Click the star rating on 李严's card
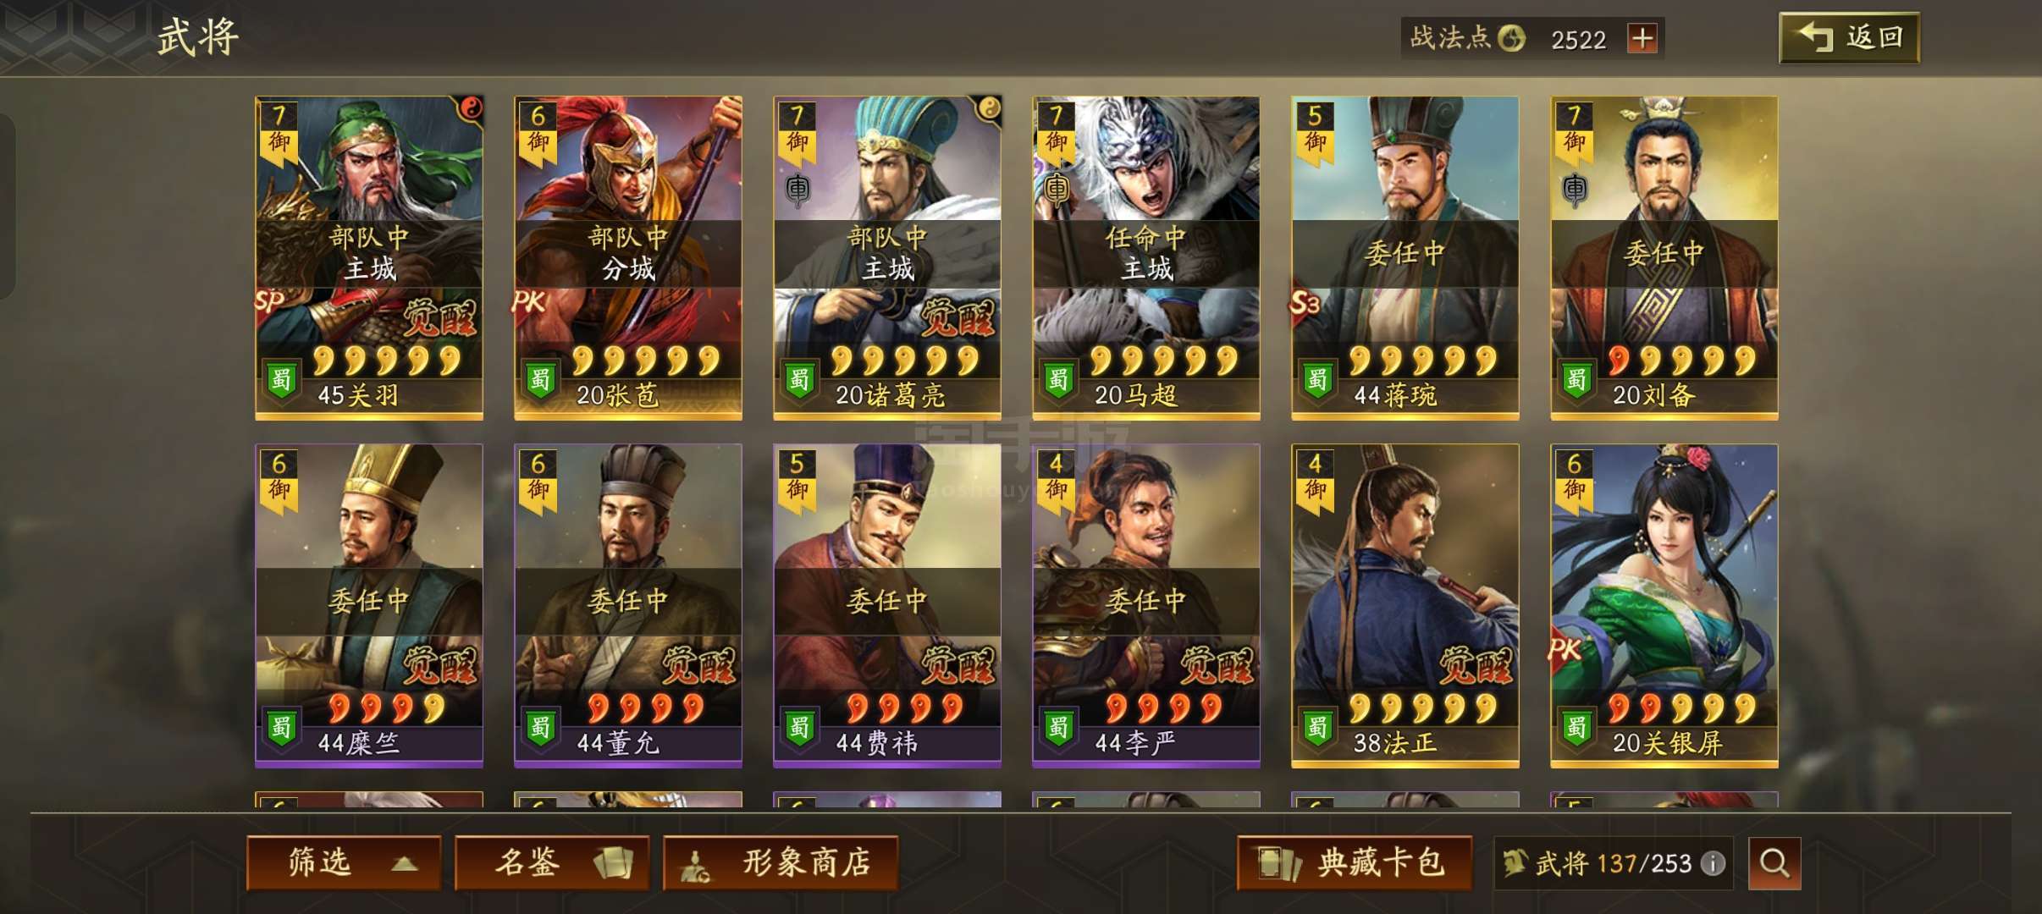The image size is (2042, 914). (1162, 708)
